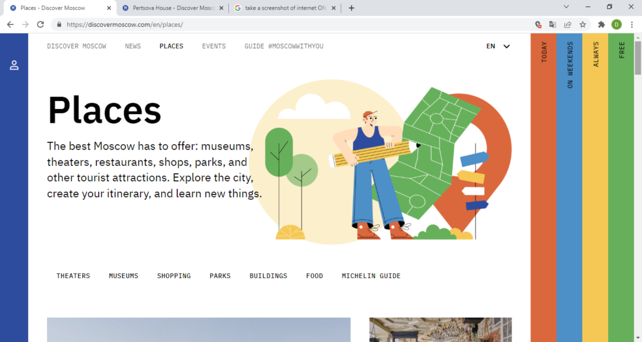
Task: Open the green FREE stripe
Action: coord(621,187)
